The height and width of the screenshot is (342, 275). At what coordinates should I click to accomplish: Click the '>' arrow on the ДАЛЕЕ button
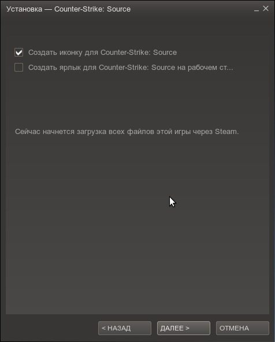pyautogui.click(x=188, y=328)
